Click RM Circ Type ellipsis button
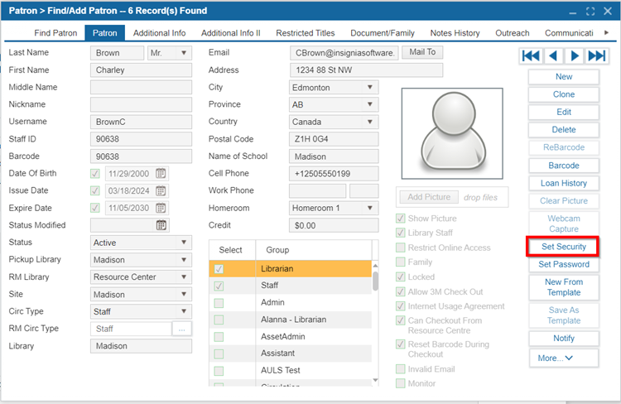 [182, 329]
